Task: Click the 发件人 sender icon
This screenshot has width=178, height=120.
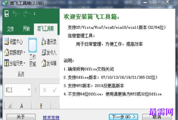Action: (44, 52)
